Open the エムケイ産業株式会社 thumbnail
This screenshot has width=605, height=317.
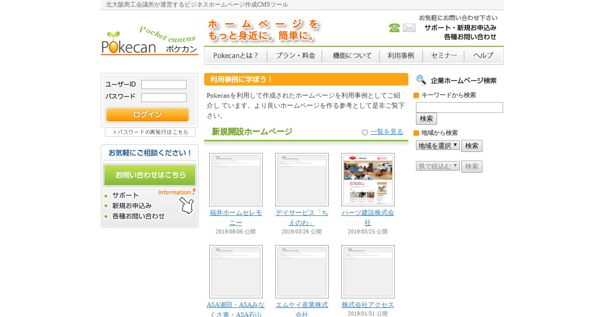coord(302,272)
